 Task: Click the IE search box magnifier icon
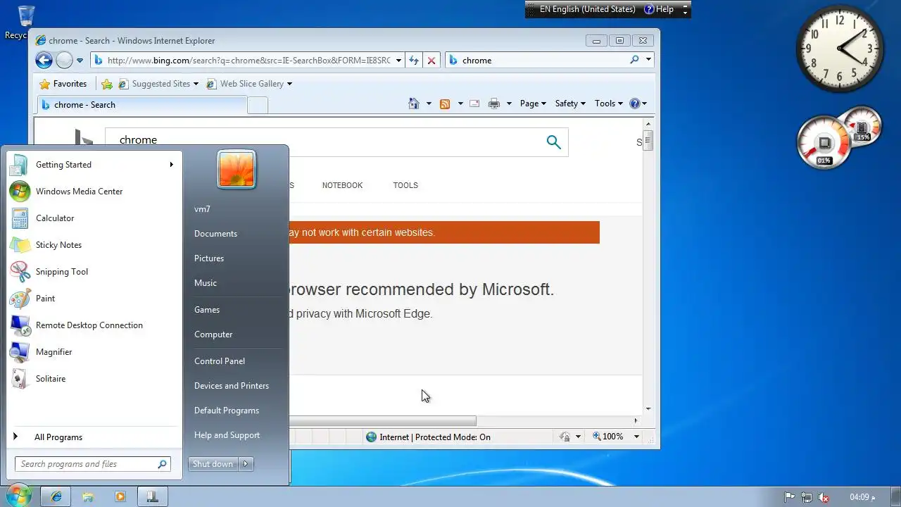point(634,60)
